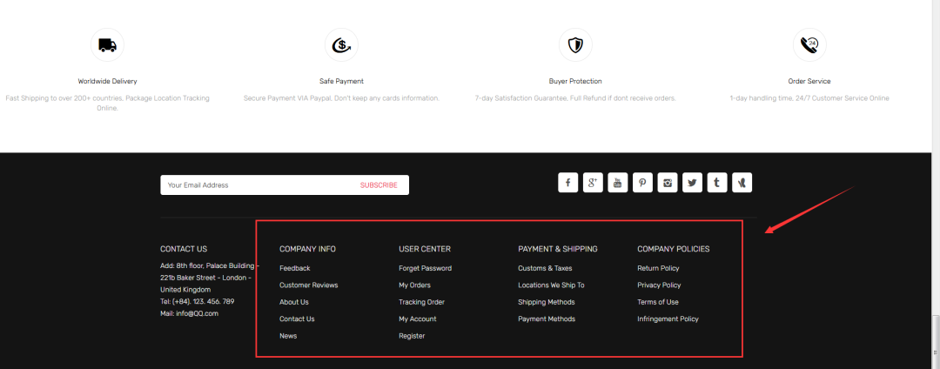Click the page vertical scrollbar thumb
The height and width of the screenshot is (369, 940).
click(x=935, y=341)
